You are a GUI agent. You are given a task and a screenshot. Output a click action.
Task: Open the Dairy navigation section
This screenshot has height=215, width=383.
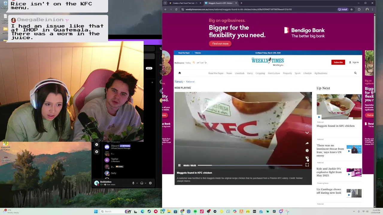(250, 73)
